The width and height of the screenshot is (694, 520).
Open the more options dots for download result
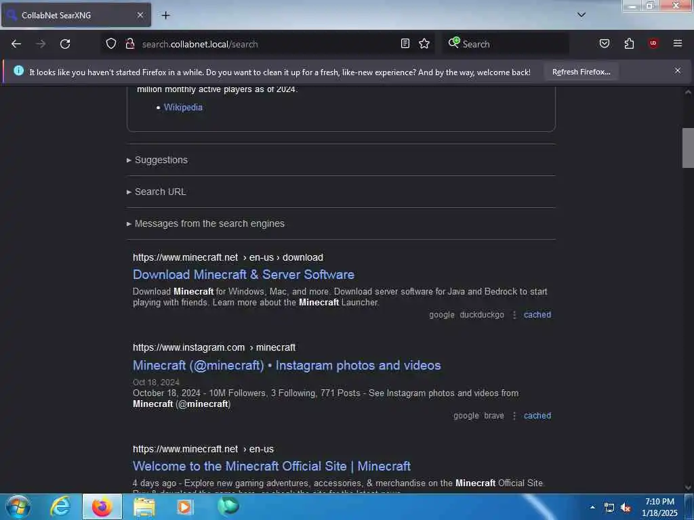(x=514, y=315)
